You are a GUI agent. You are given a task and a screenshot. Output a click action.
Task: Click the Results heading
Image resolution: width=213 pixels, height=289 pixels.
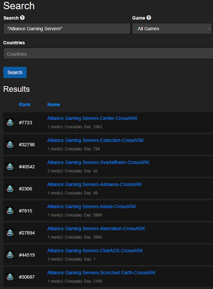[17, 89]
